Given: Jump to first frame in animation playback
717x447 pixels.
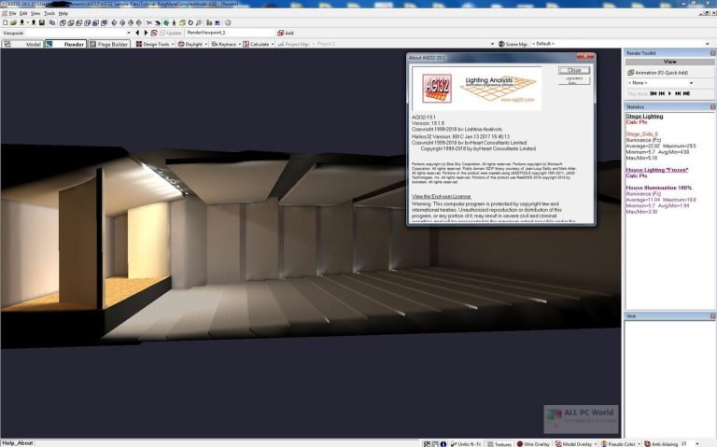Looking at the screenshot, I should coord(654,93).
